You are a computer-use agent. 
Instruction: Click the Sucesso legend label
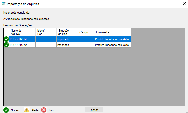16,110
